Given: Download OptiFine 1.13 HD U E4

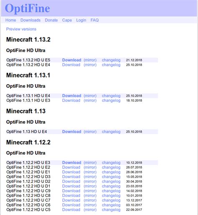Looking at the screenshot, I should click(71, 132).
